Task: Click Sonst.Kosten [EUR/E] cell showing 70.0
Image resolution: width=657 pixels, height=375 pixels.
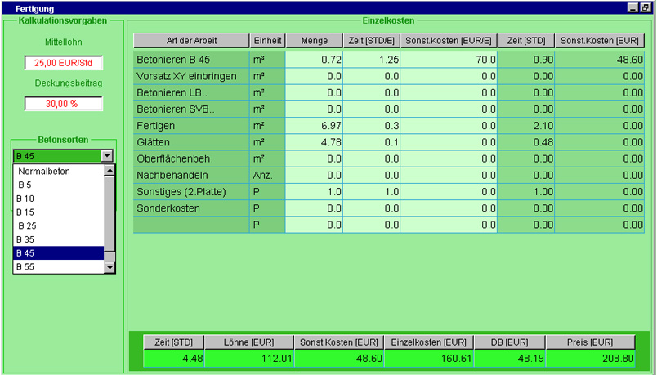Action: point(448,60)
